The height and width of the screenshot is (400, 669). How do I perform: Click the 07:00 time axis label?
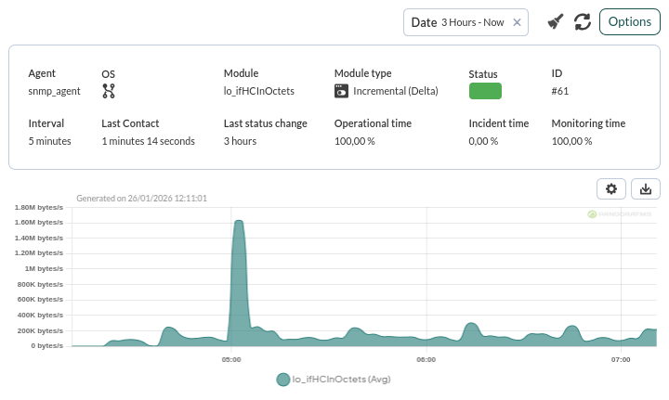(x=621, y=359)
